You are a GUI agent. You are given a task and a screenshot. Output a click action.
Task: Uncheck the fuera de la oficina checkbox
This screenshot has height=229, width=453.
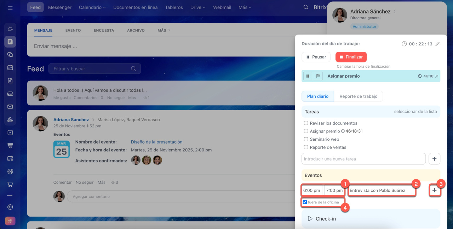click(x=305, y=202)
